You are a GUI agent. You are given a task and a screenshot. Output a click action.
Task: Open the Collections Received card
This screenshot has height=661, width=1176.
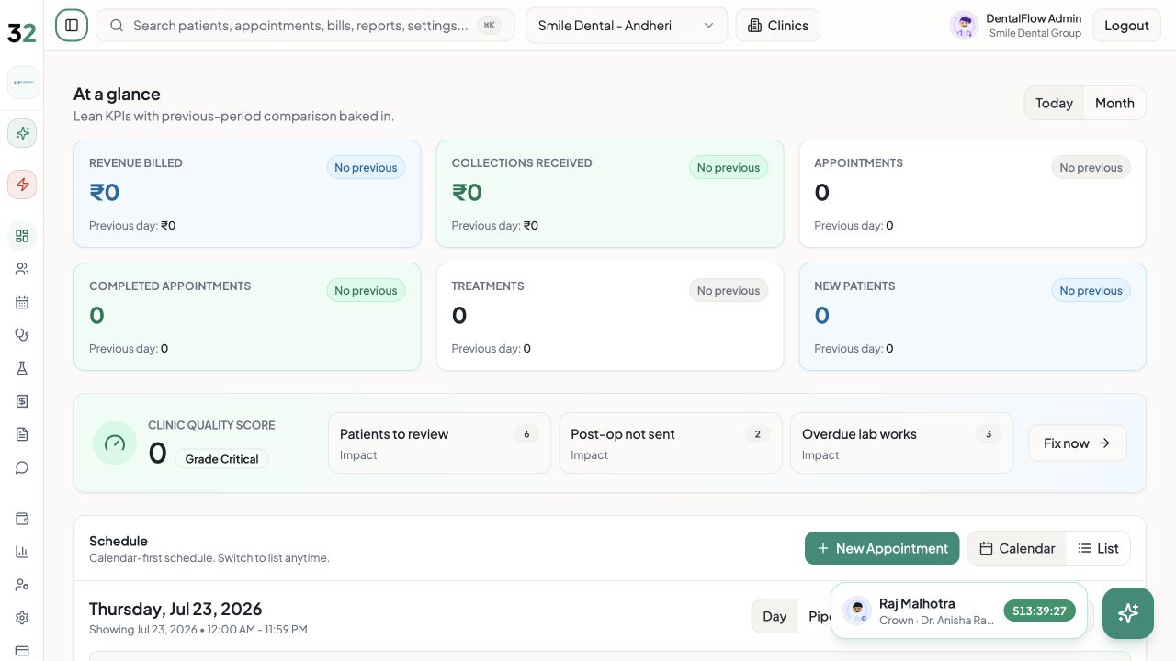coord(610,194)
